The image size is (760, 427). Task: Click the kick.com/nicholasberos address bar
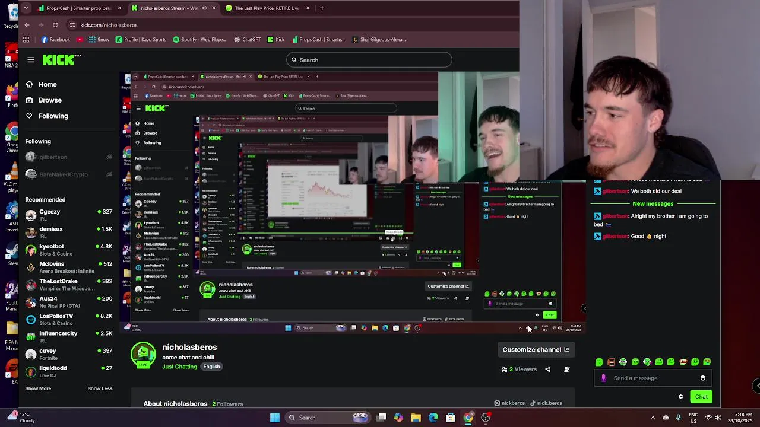tap(108, 25)
